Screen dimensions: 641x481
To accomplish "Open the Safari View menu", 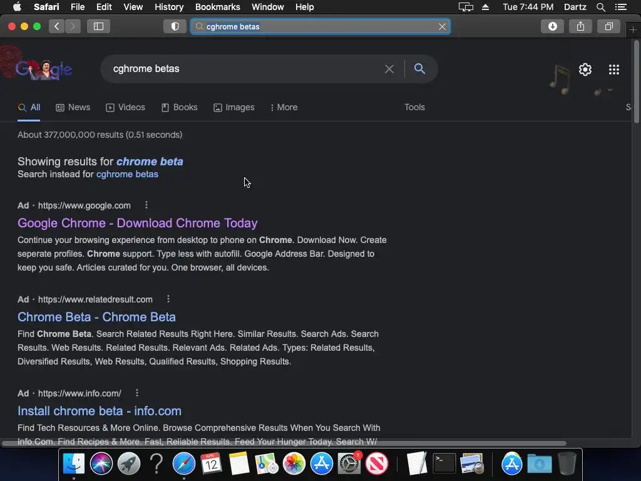I will pyautogui.click(x=133, y=7).
